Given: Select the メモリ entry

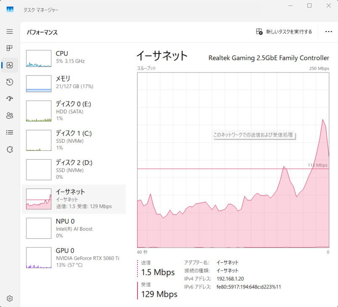Looking at the screenshot, I should 74,82.
